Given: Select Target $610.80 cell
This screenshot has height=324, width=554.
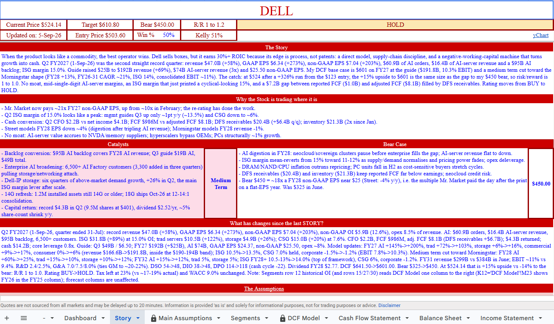Looking at the screenshot, I should tap(100, 25).
